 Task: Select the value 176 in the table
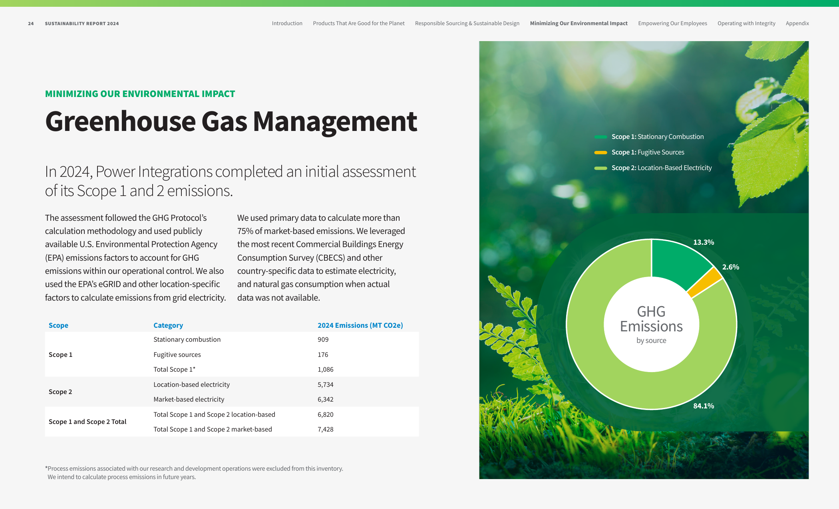click(323, 355)
